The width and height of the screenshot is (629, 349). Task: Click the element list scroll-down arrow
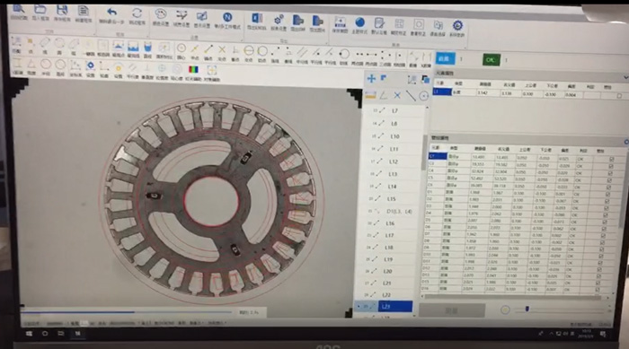pos(415,315)
